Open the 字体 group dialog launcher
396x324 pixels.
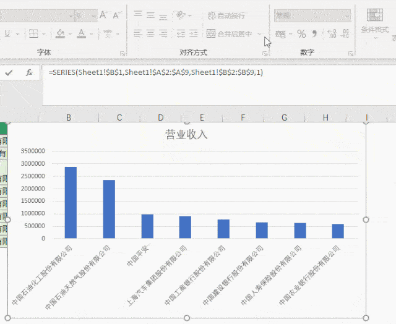tap(121, 54)
